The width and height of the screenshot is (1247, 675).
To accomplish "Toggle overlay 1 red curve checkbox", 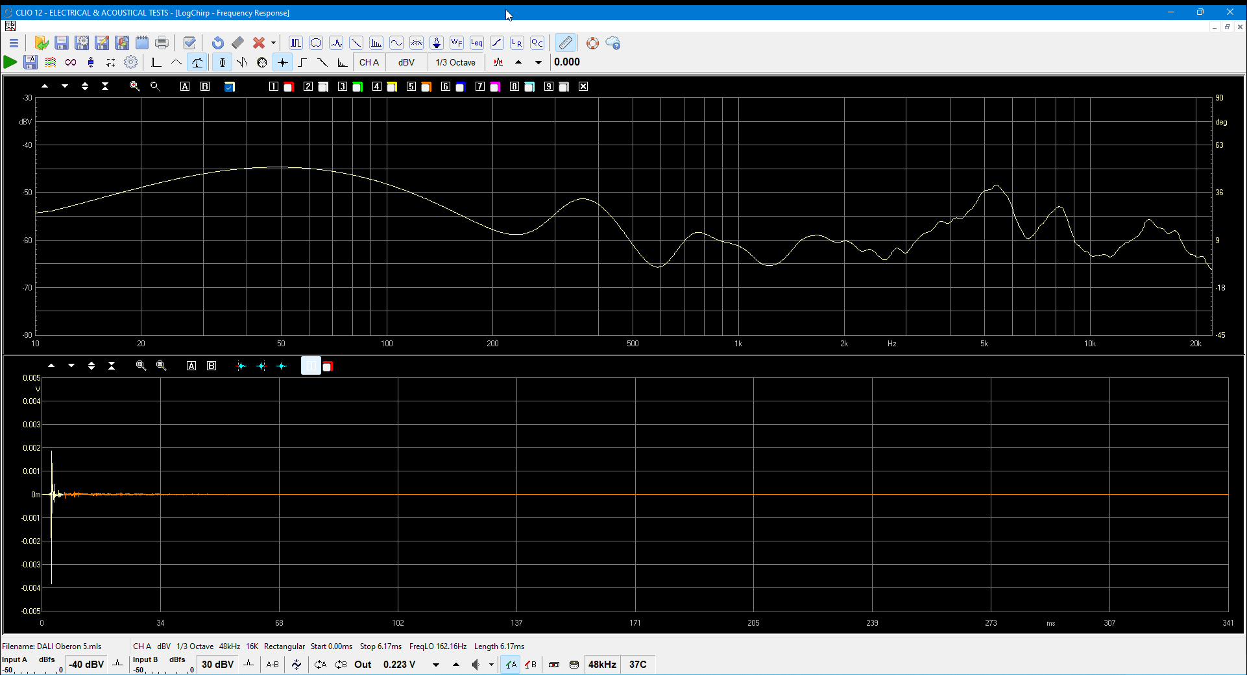I will [289, 87].
